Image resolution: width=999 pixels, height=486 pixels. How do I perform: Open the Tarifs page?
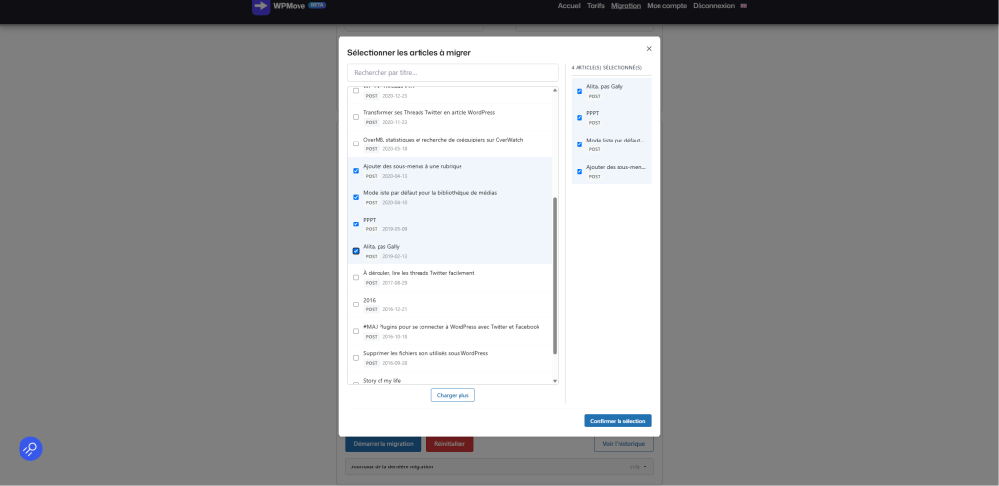tap(596, 6)
